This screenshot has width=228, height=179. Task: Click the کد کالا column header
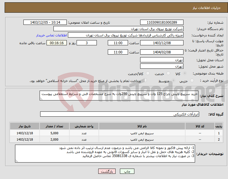[200, 126]
